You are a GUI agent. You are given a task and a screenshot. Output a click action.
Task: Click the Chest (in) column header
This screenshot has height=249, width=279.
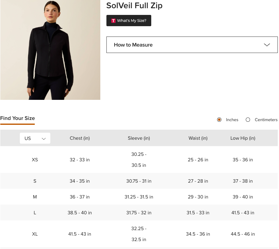[80, 138]
